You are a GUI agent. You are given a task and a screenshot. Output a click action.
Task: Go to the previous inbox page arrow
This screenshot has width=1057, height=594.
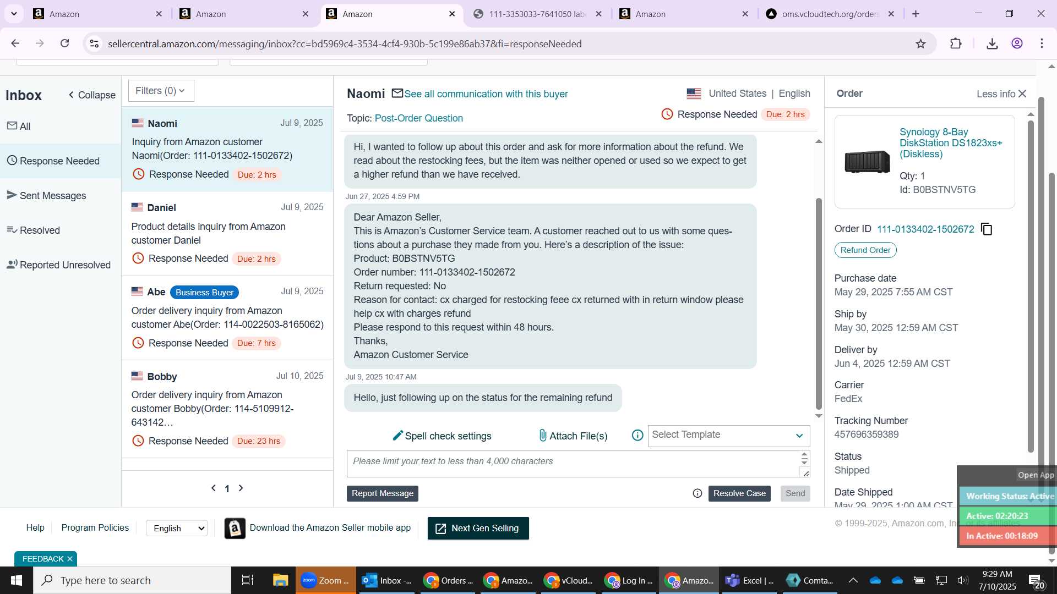(x=214, y=488)
